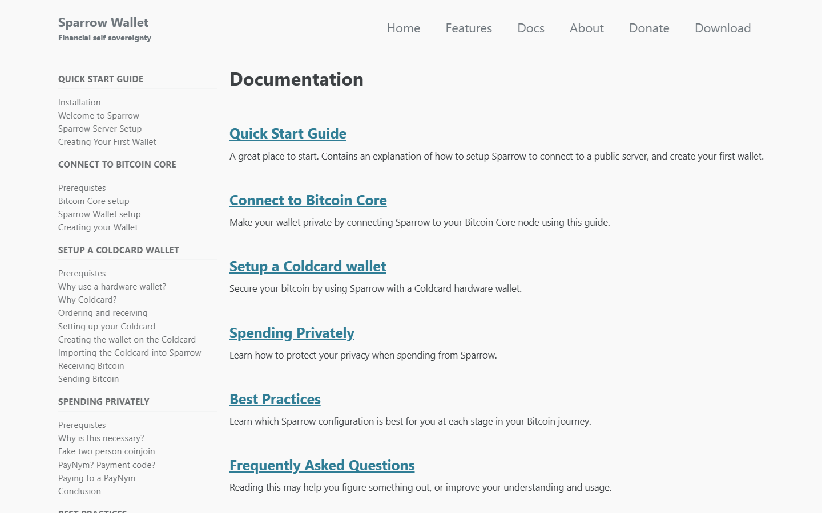Screen dimensions: 822x513
Task: Open the Setup a Coldcard wallet heading link
Action: click(308, 266)
